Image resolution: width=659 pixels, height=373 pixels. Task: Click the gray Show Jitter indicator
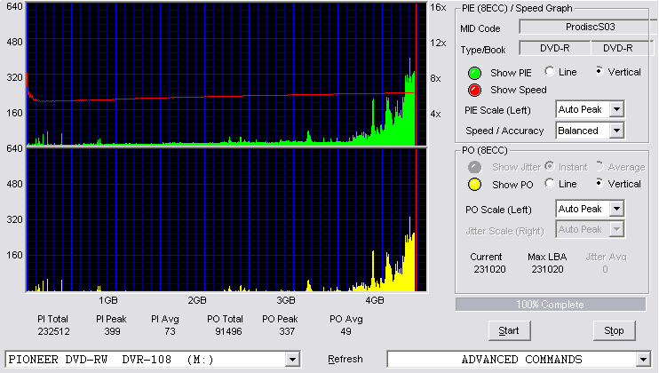coord(474,167)
